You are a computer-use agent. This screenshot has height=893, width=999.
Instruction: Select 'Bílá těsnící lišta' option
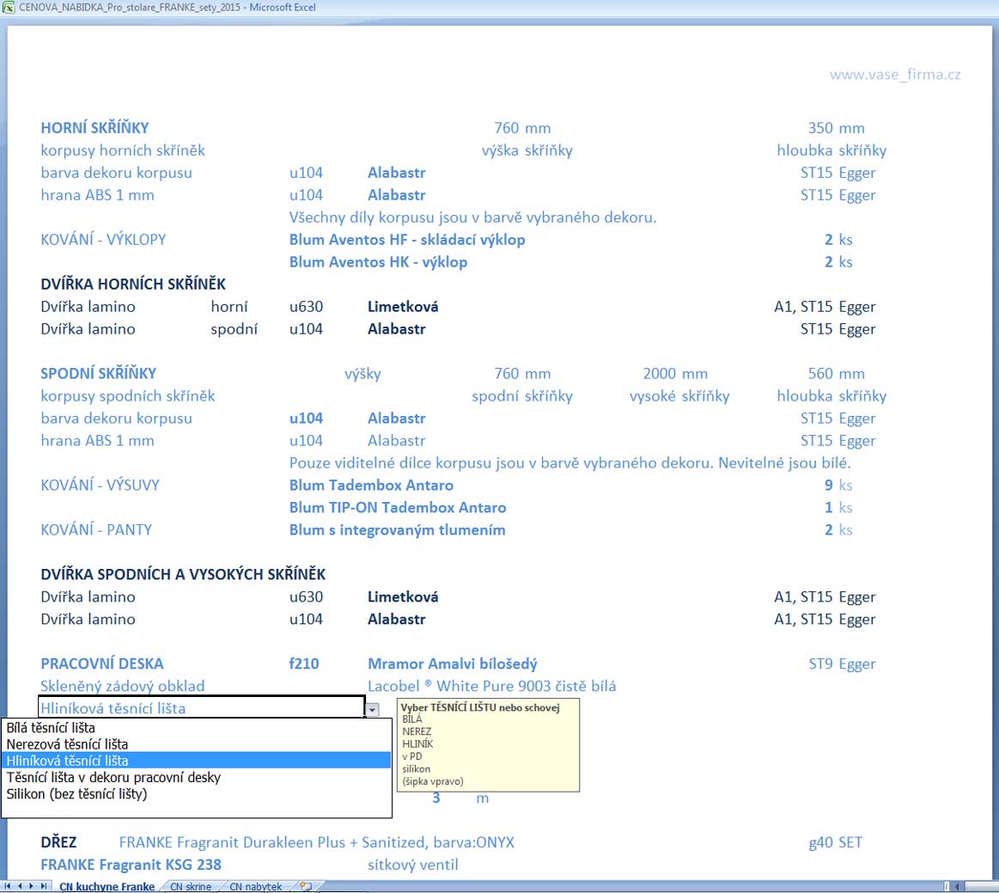(x=196, y=728)
